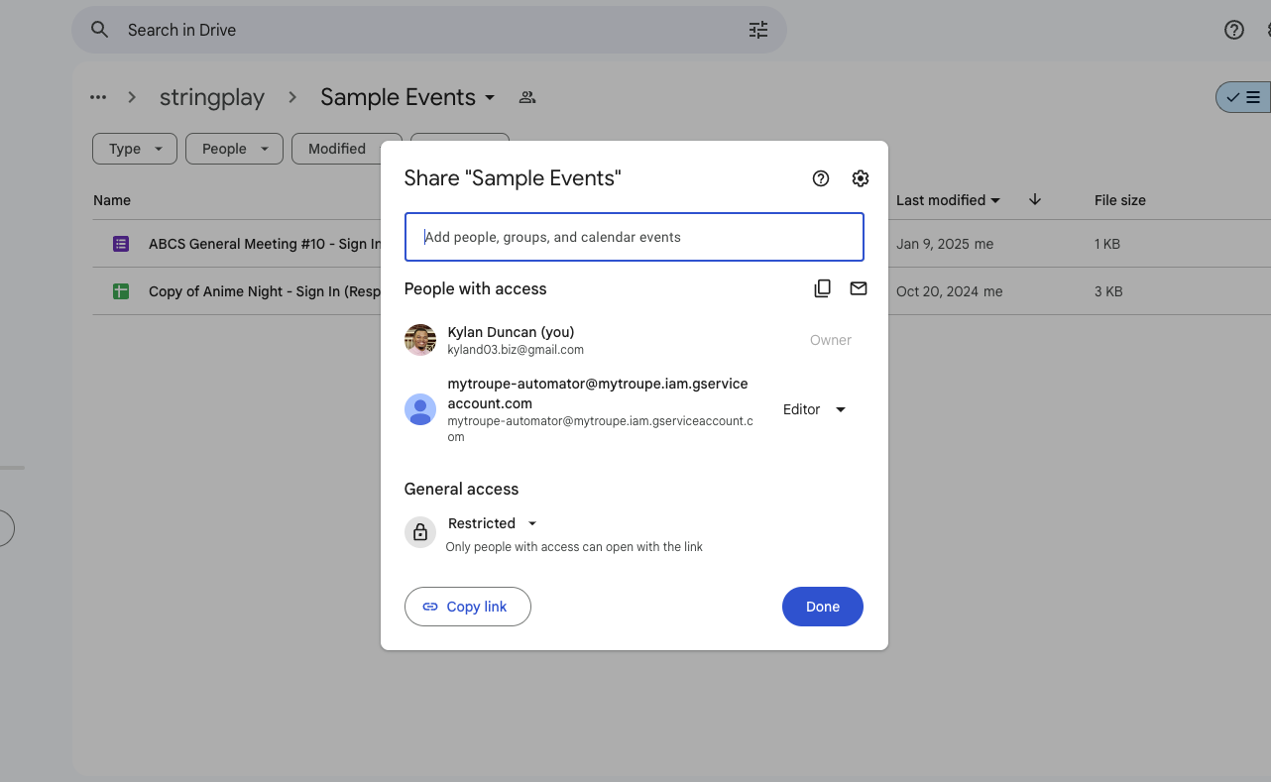This screenshot has height=782, width=1271.
Task: Open share settings gear icon
Action: 860,178
